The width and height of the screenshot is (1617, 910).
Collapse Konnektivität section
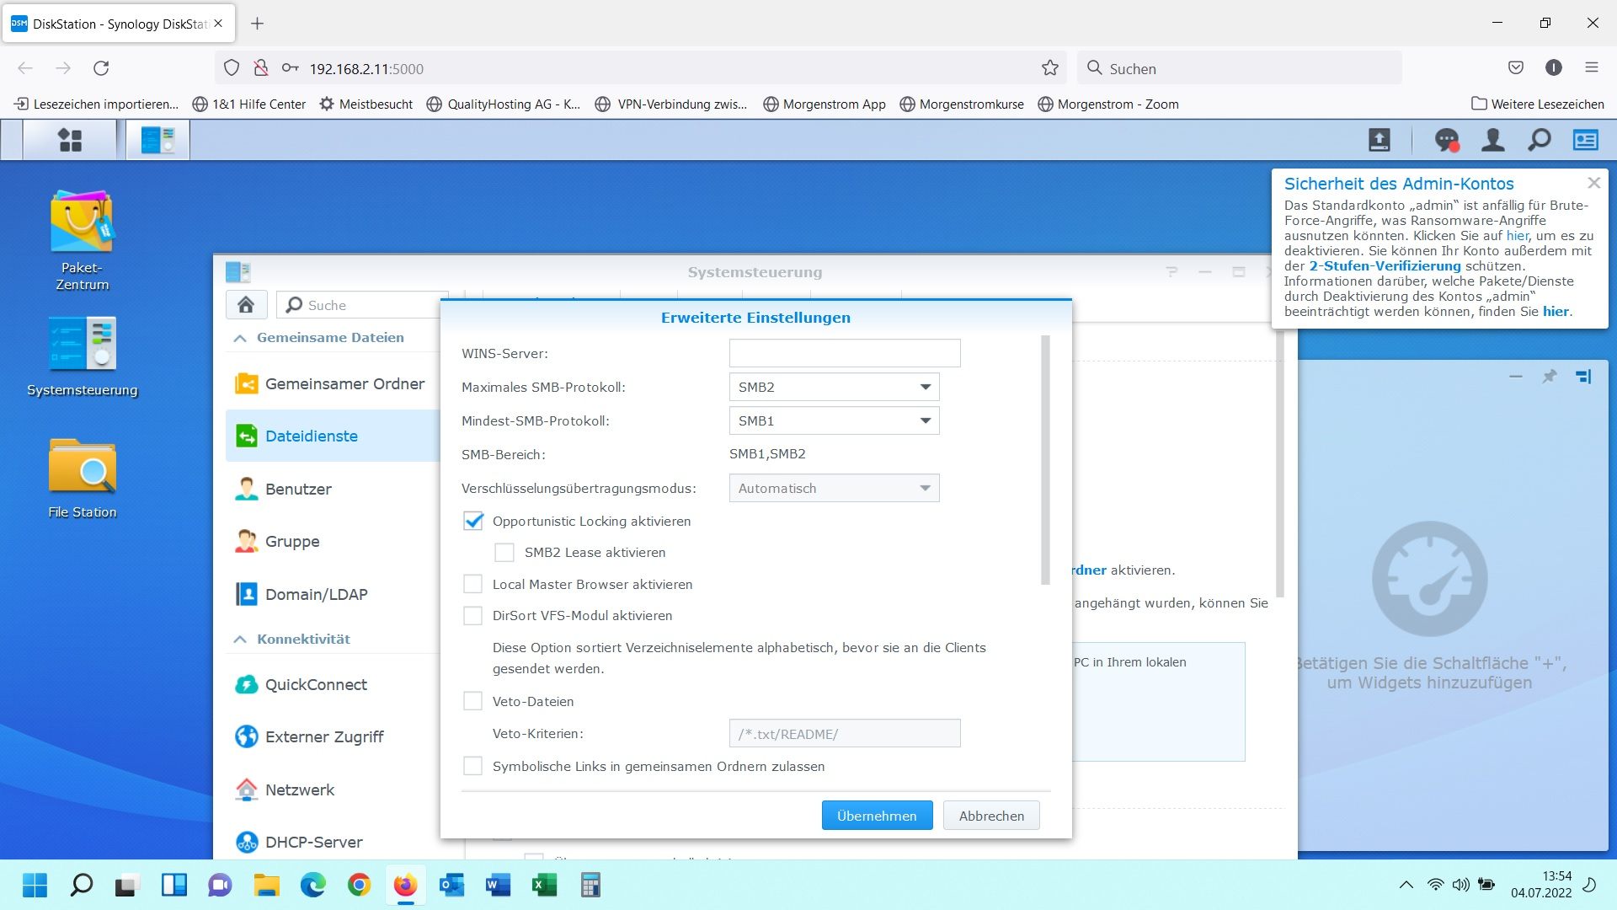coord(240,640)
